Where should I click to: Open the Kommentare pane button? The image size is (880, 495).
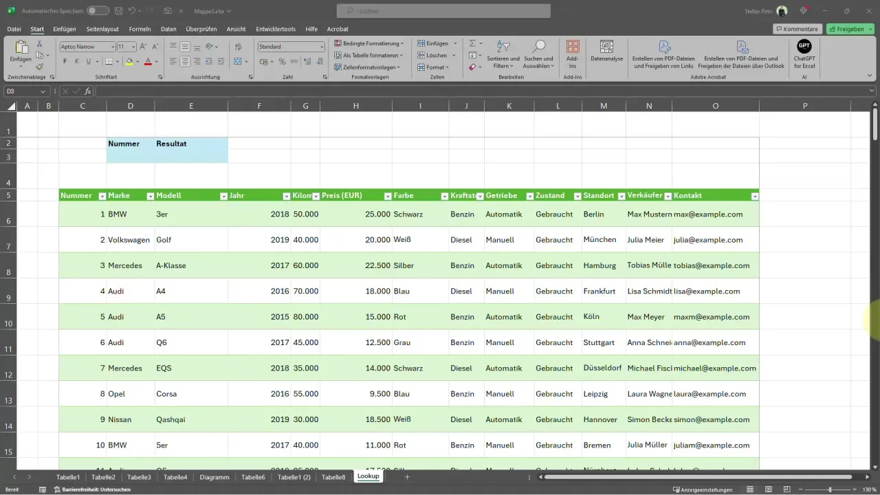tap(797, 29)
